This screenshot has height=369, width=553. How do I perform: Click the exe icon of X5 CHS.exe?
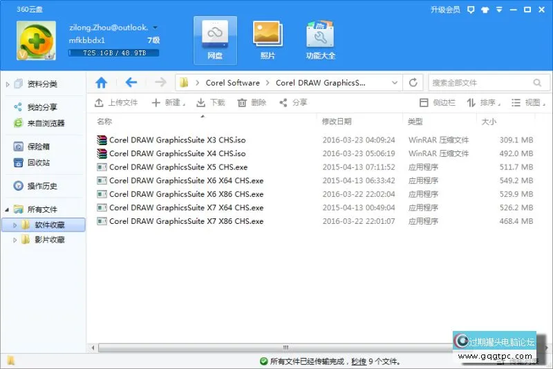[102, 167]
